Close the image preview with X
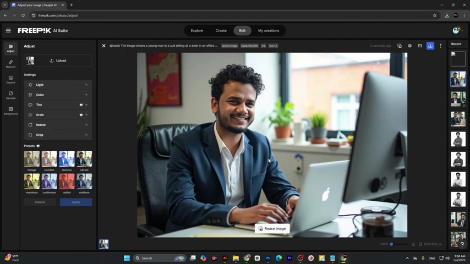 point(103,46)
